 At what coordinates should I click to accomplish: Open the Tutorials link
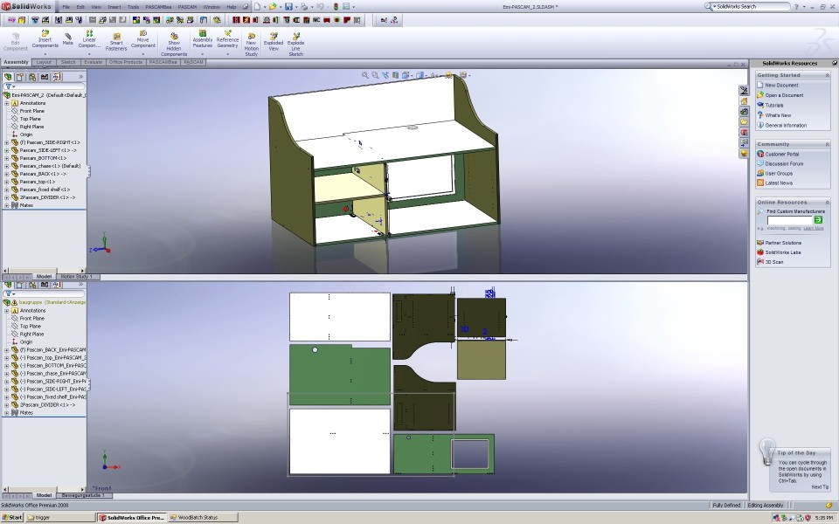click(x=774, y=105)
